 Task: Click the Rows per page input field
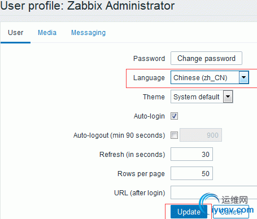tap(191, 173)
